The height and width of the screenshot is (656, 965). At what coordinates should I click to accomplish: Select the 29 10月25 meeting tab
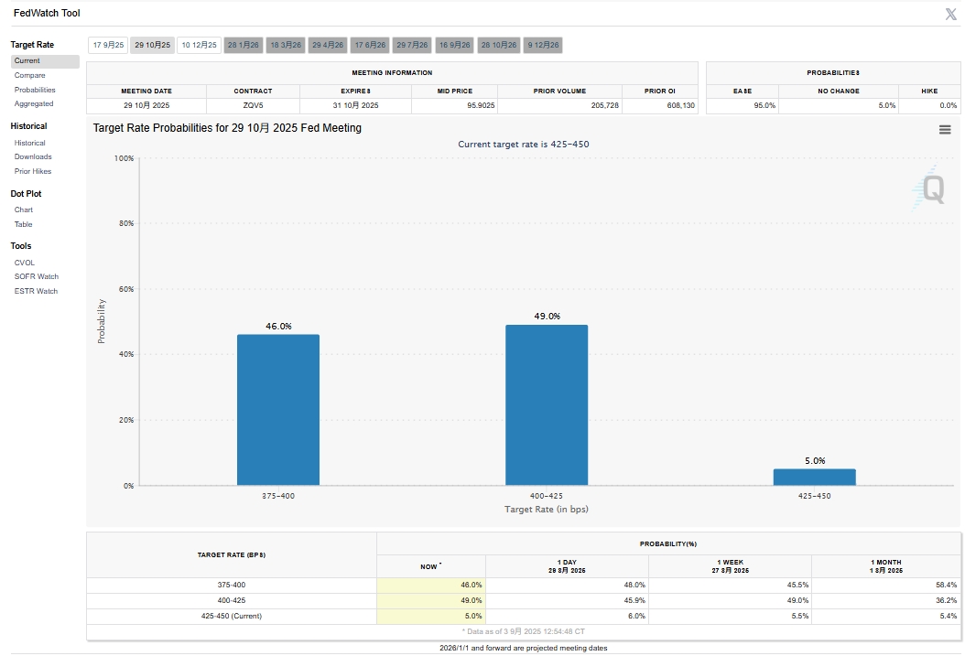tap(153, 45)
